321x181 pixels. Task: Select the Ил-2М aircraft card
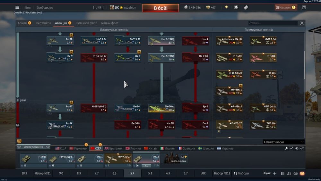(161, 125)
